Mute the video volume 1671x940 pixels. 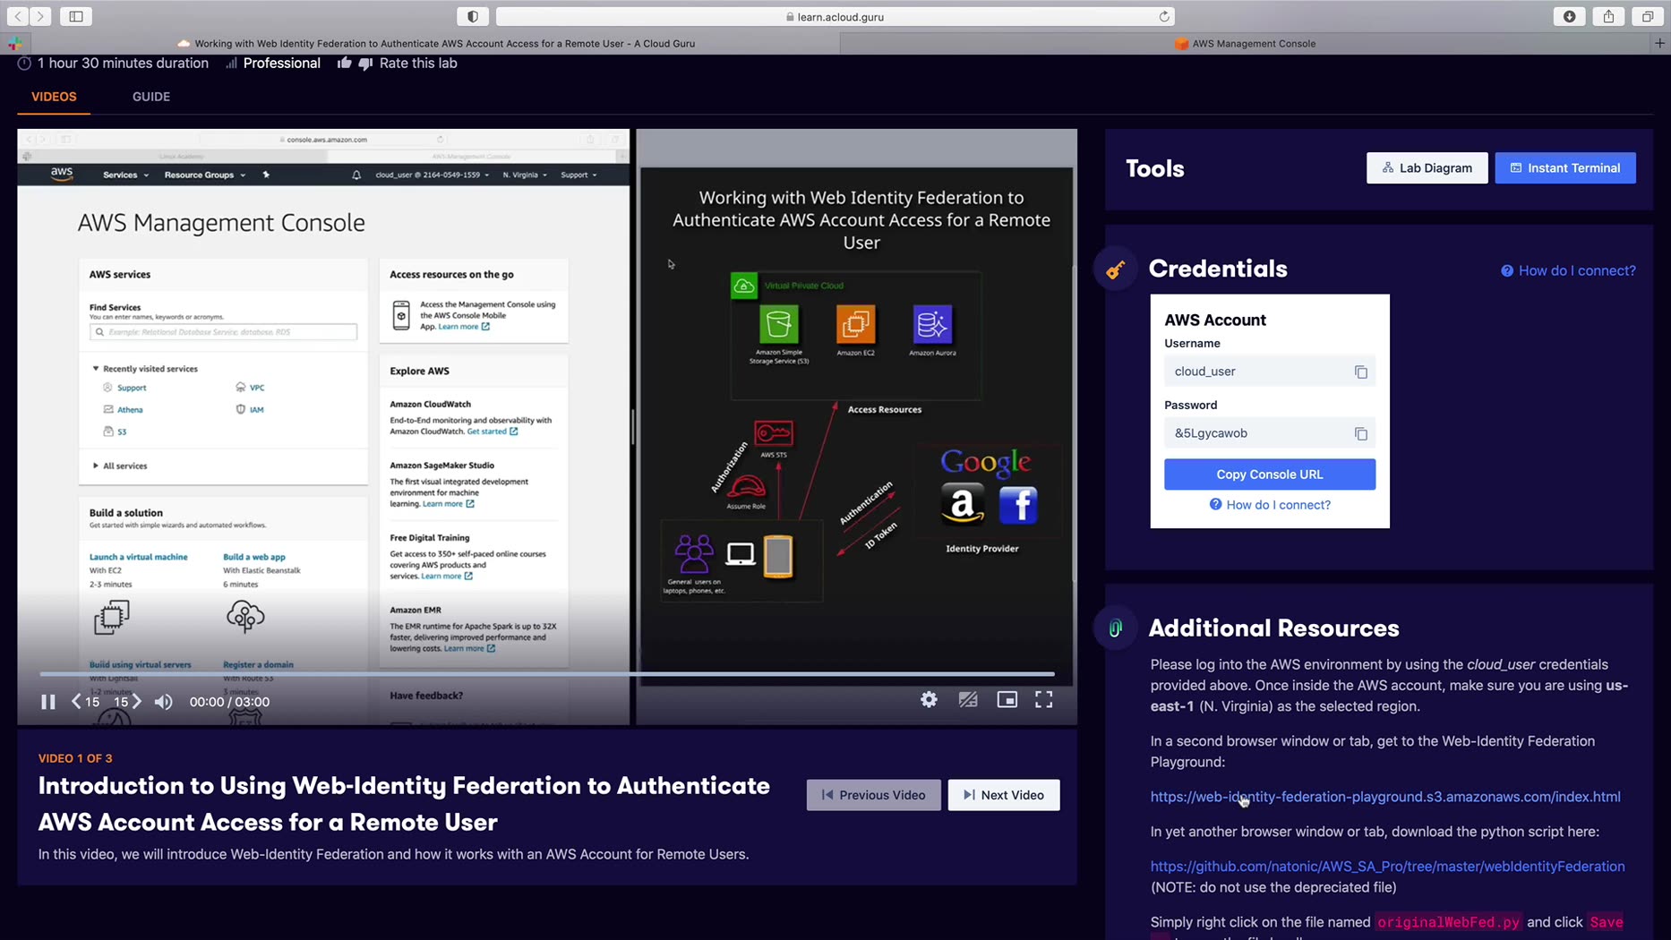tap(163, 702)
